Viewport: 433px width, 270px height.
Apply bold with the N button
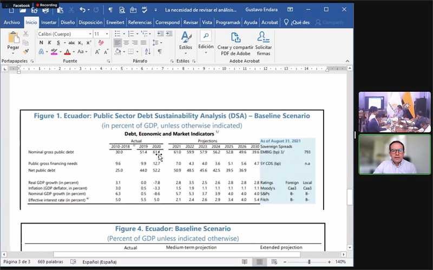pyautogui.click(x=41, y=43)
